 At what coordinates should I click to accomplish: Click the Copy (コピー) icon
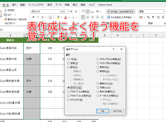5,15
